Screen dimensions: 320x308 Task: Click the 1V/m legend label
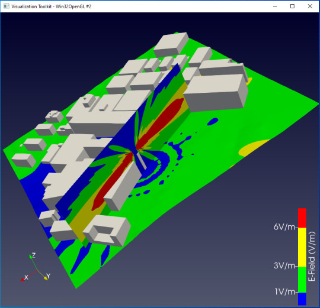285,291
